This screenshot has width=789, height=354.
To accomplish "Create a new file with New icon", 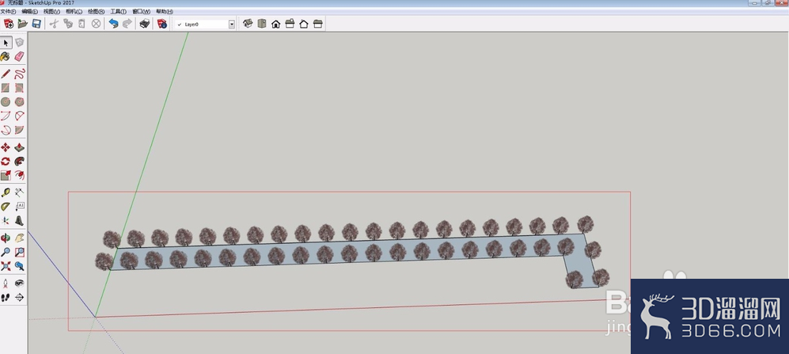I will click(x=9, y=24).
